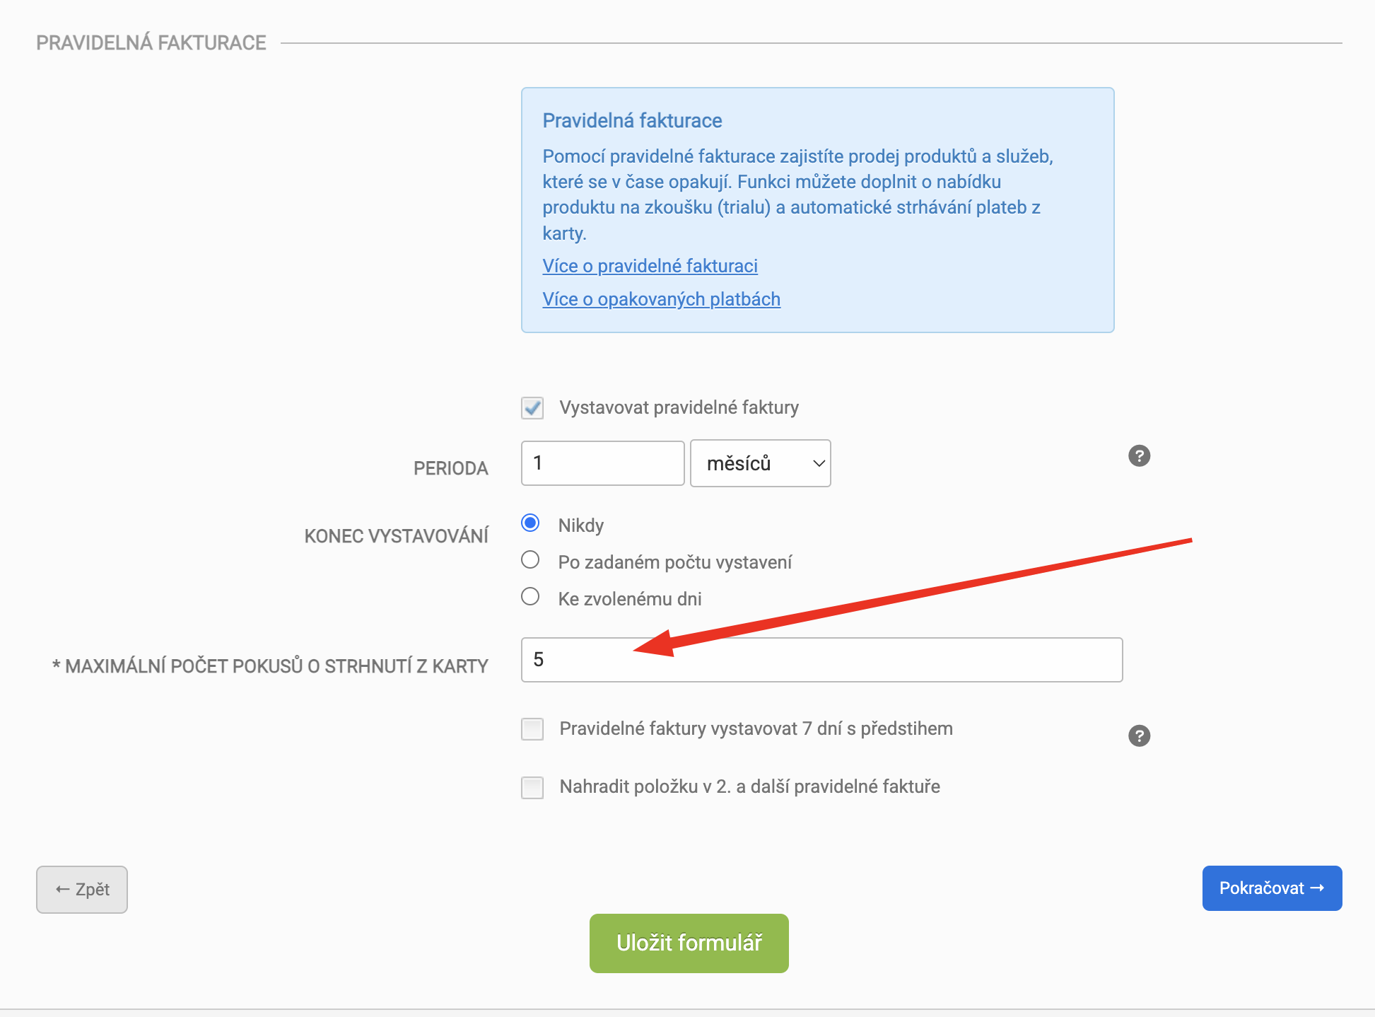This screenshot has height=1017, width=1375.
Task: Click the blue Pokračovat button
Action: [x=1272, y=888]
